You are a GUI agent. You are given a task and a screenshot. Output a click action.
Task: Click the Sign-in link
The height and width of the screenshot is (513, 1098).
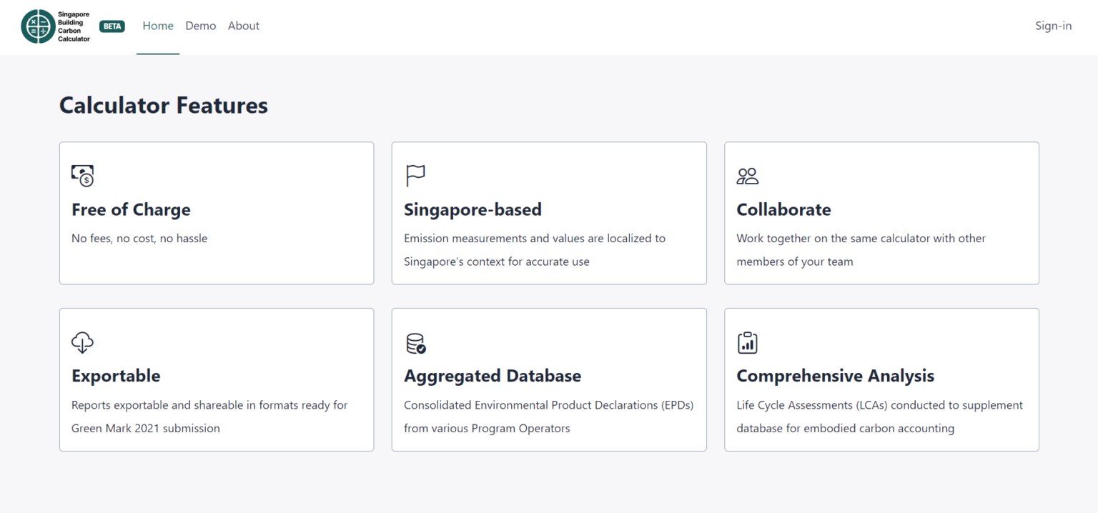pyautogui.click(x=1053, y=26)
